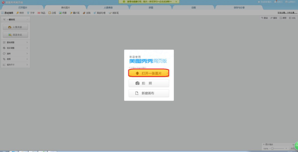Toggle the 对比 (compare) view
Viewport: 298px width, 152px height.
292,18
